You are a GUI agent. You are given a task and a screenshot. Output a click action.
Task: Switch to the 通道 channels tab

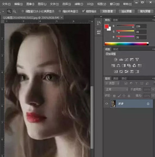coord(115,78)
